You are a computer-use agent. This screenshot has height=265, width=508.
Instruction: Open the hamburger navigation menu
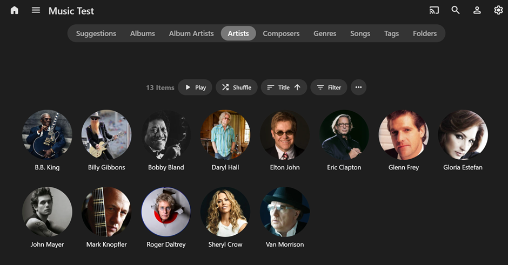(x=36, y=10)
